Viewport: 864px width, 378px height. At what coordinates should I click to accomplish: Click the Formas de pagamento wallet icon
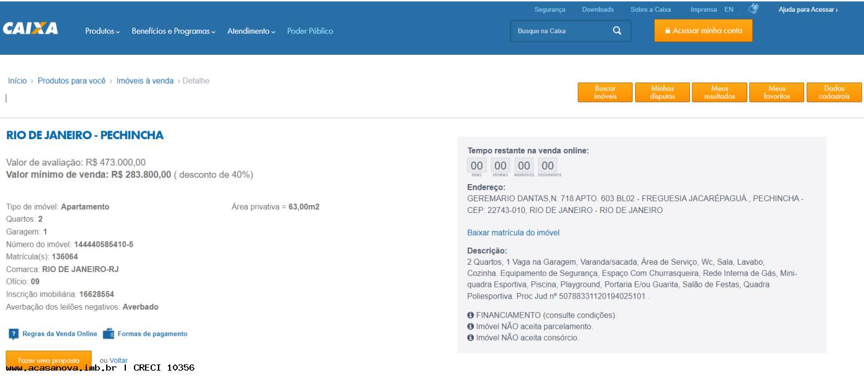point(109,334)
